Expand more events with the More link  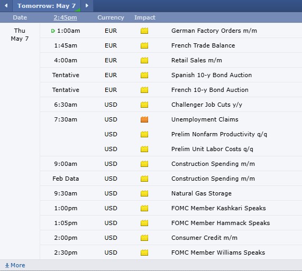(15, 265)
